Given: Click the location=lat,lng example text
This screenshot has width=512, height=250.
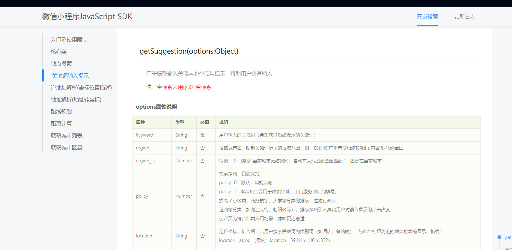Looking at the screenshot, I should click(275, 240).
